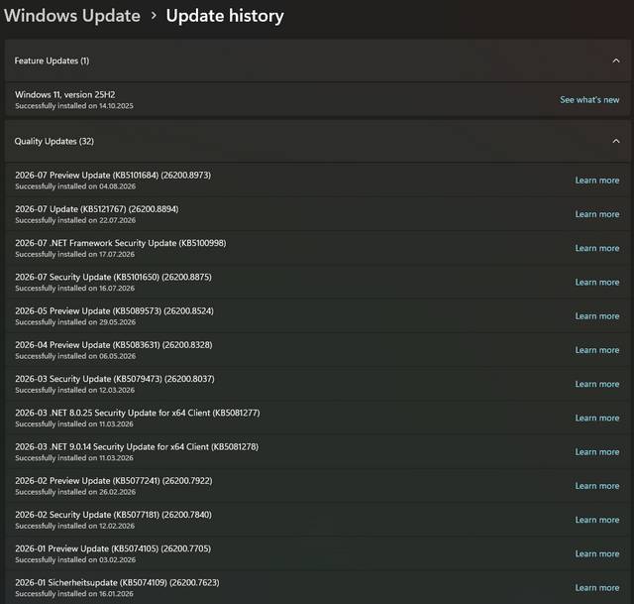The width and height of the screenshot is (634, 604).
Task: Select 2026-07 Update (KB5121767) title
Action: (97, 209)
